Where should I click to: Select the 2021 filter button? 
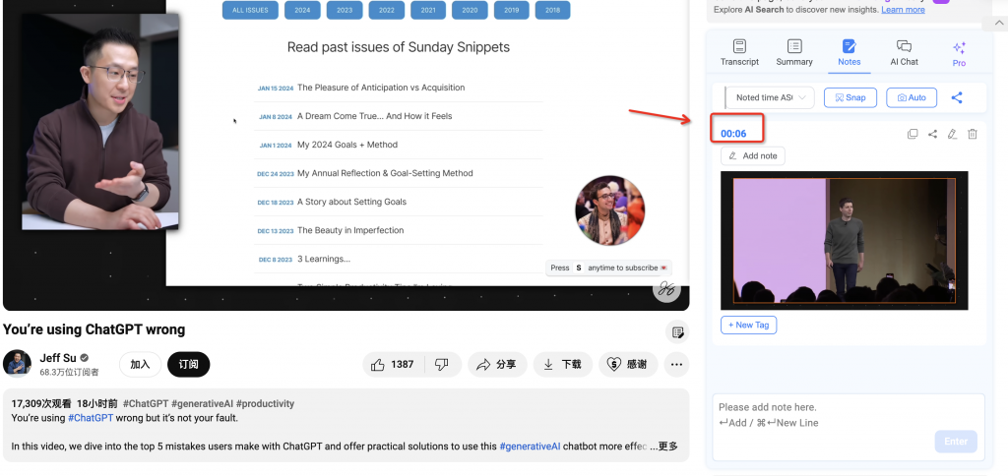pyautogui.click(x=428, y=10)
